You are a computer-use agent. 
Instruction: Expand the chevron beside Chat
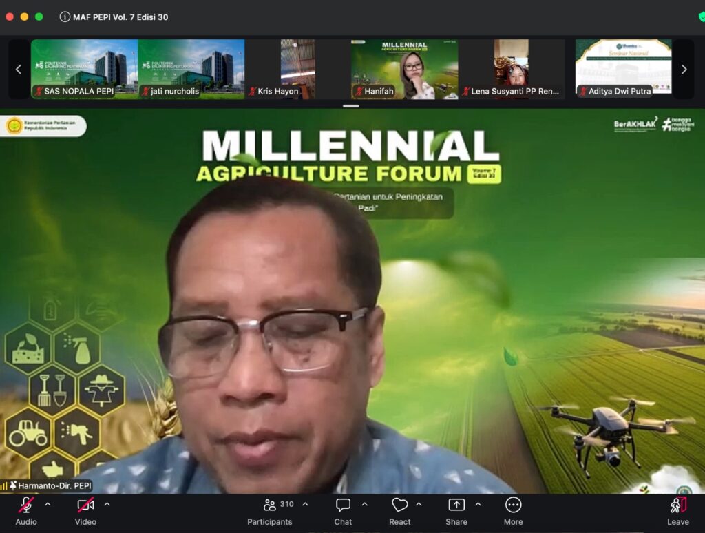click(365, 505)
